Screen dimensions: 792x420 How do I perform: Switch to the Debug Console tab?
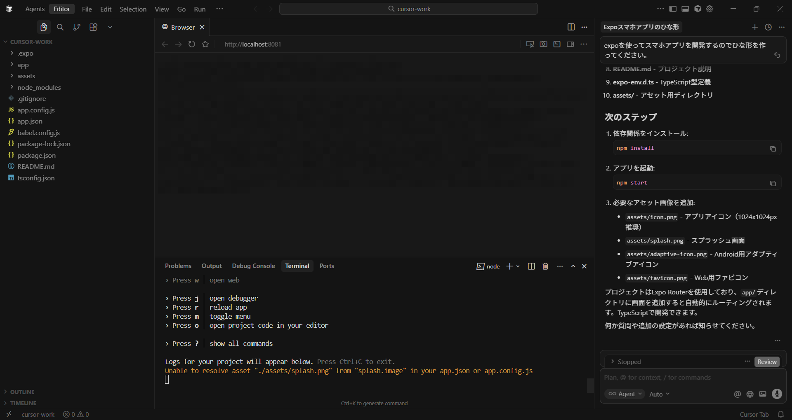pyautogui.click(x=253, y=266)
